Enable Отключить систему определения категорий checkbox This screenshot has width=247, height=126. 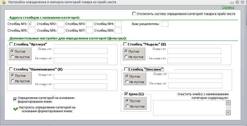click(x=134, y=14)
